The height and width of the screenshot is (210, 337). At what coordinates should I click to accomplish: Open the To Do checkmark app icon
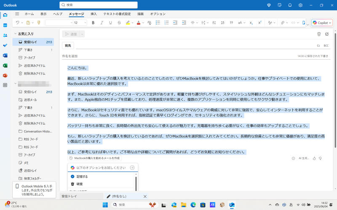pyautogui.click(x=5, y=45)
